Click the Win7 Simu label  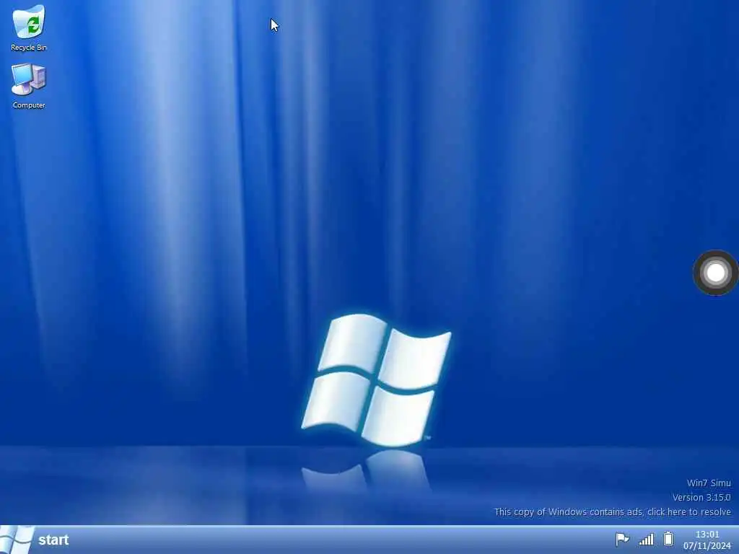pyautogui.click(x=709, y=483)
